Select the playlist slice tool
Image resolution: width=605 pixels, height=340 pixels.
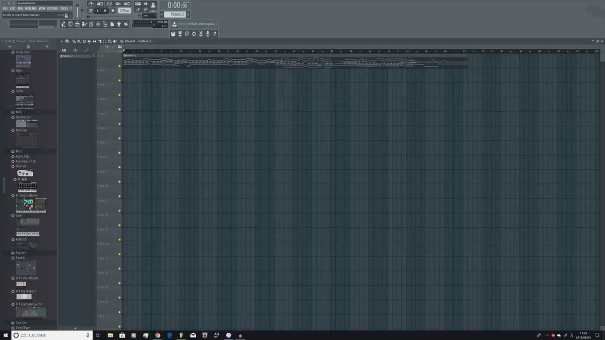point(100,41)
